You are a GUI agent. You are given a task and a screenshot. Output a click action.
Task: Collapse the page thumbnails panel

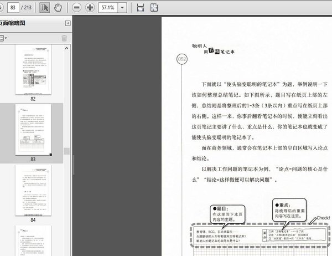pos(68,23)
